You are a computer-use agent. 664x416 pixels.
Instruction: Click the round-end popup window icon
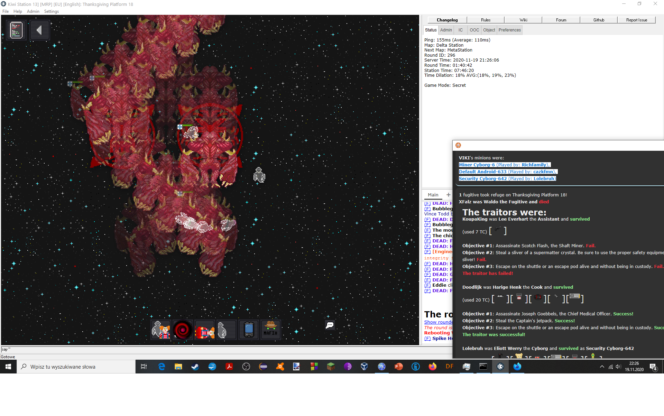click(x=458, y=145)
